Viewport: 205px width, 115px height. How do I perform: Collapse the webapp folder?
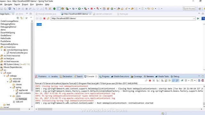point(4,76)
